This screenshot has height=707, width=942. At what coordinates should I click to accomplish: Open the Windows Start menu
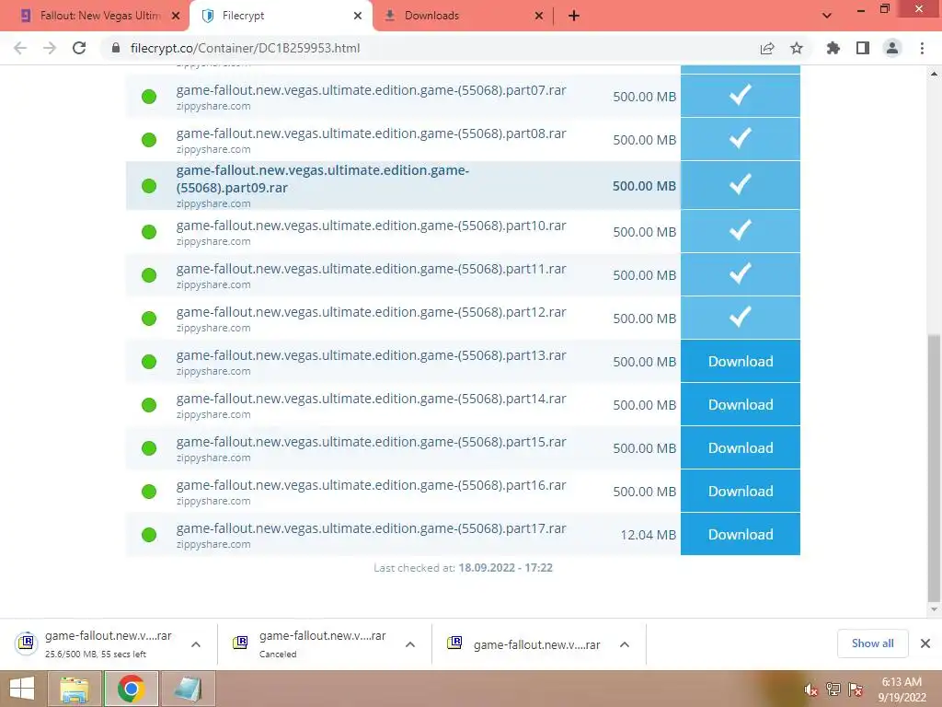point(22,689)
